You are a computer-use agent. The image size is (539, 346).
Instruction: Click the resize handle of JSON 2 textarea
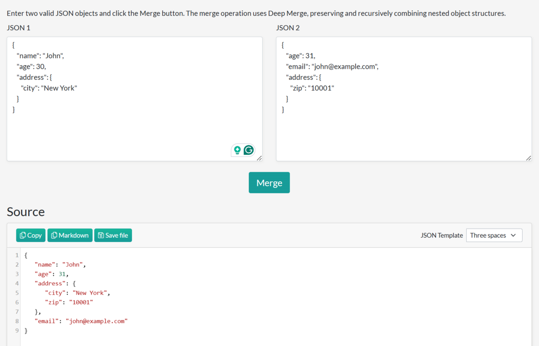529,158
